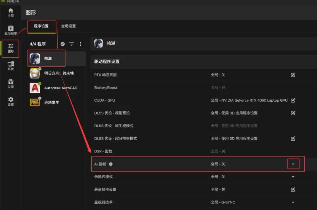
Task: Click the optimized-status checkmark filter icon
Action: (x=63, y=44)
